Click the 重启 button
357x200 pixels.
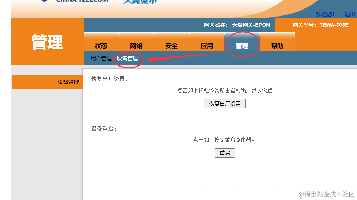[225, 153]
